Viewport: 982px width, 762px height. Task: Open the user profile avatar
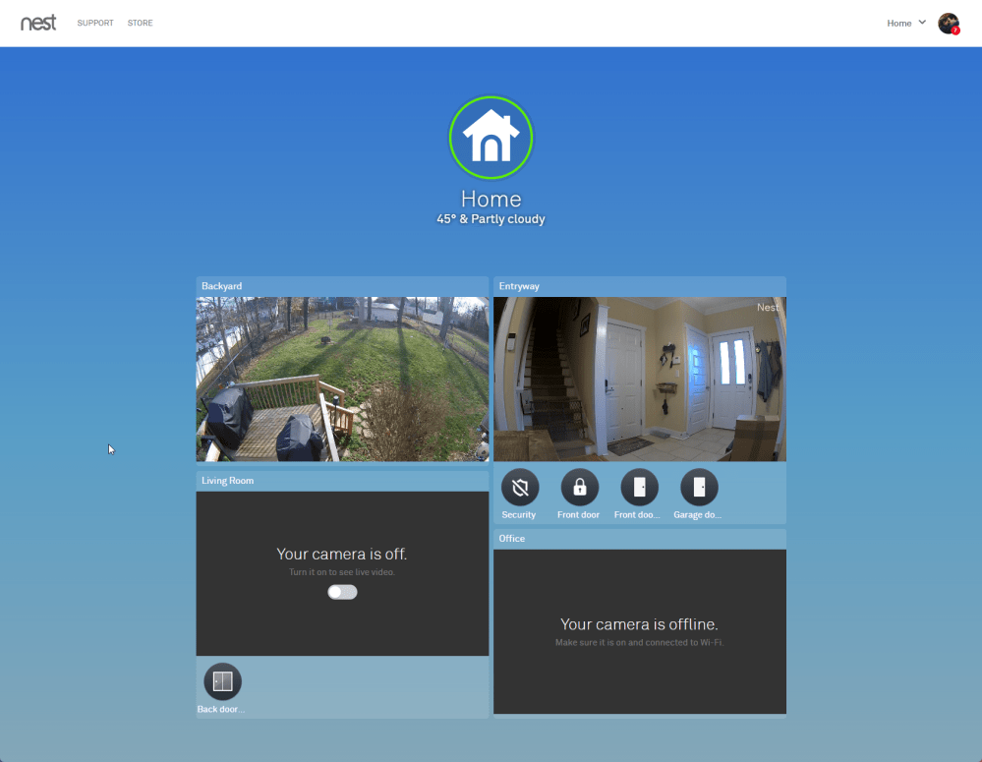tap(948, 24)
